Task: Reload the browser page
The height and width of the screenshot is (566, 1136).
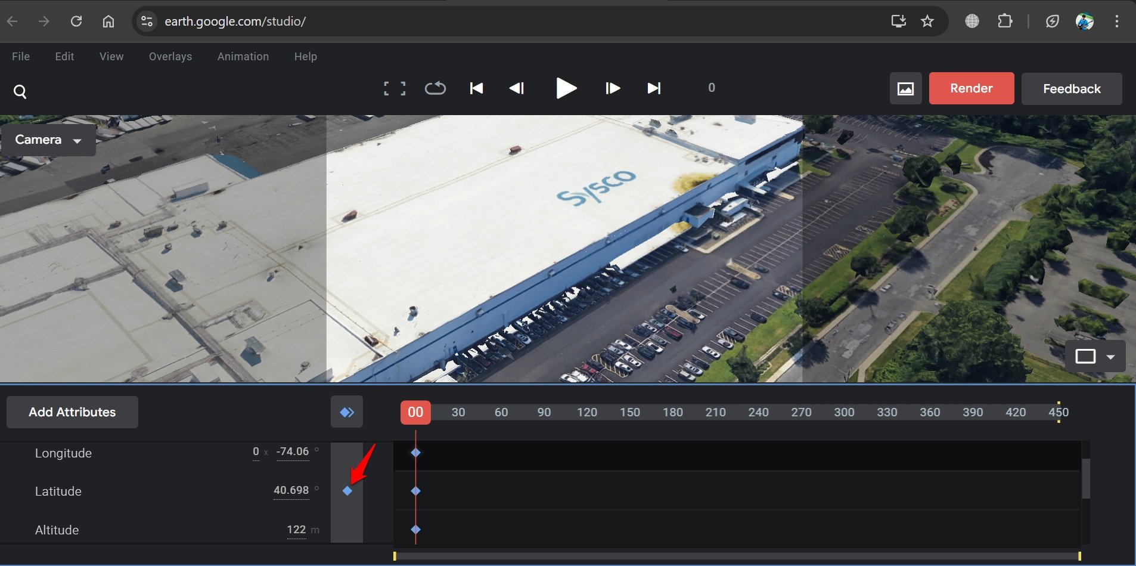Action: [x=76, y=21]
